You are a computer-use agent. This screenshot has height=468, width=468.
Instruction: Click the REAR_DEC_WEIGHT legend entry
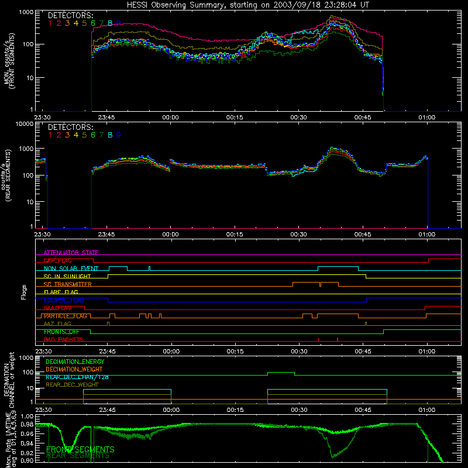pos(72,385)
